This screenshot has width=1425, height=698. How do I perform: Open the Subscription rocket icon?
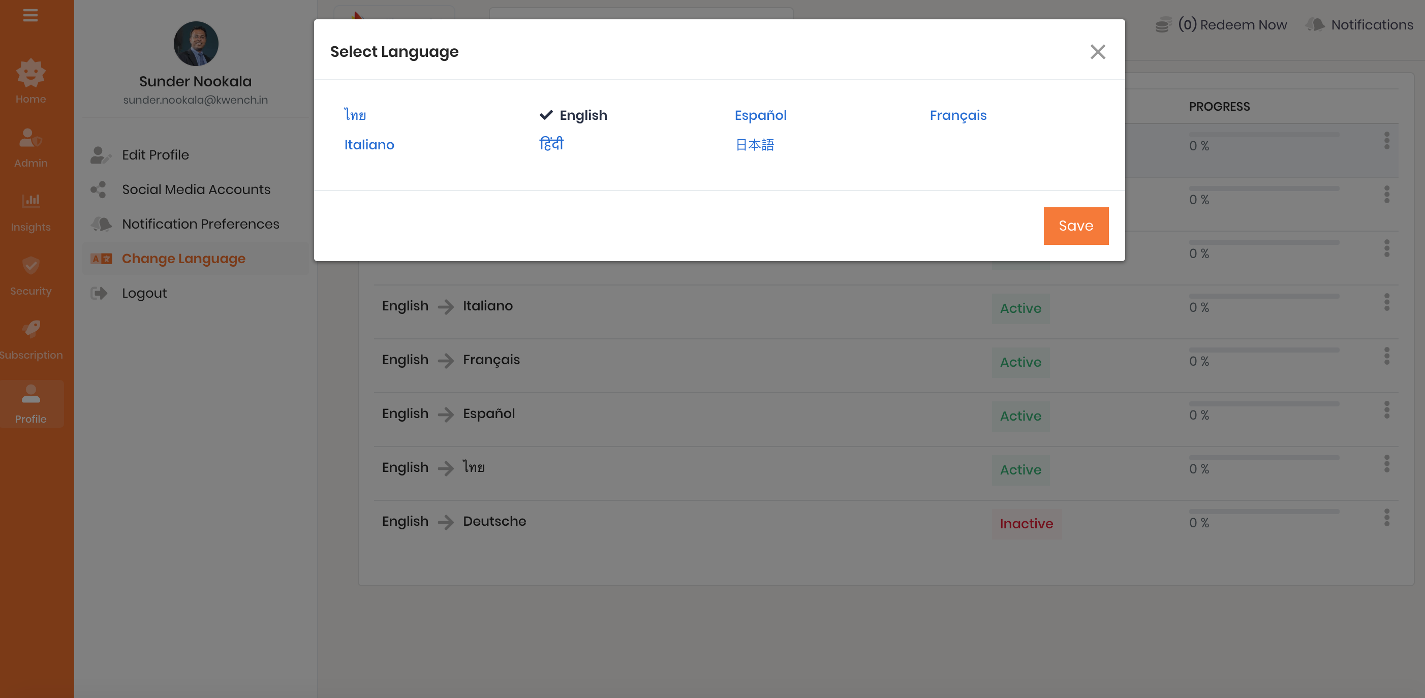point(30,329)
